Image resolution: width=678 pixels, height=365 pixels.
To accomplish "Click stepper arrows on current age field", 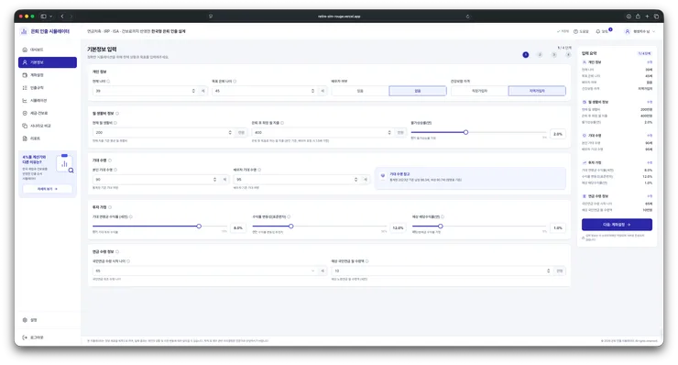I will click(x=193, y=91).
